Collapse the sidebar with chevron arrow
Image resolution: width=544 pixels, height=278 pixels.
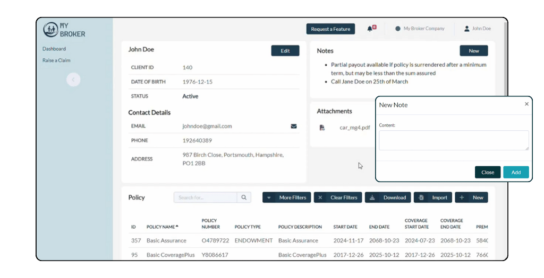73,79
